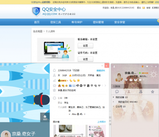
Task: Click the QQ number 2268642318 in profile
Action: [64, 70]
